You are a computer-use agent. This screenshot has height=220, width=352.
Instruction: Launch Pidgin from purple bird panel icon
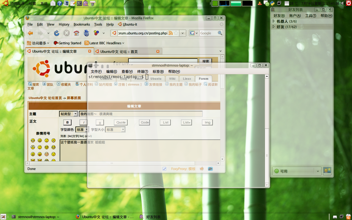click(x=86, y=3)
